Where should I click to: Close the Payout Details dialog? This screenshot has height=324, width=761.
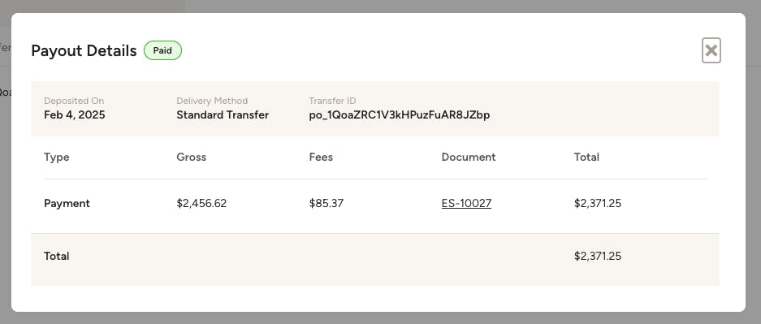(711, 50)
